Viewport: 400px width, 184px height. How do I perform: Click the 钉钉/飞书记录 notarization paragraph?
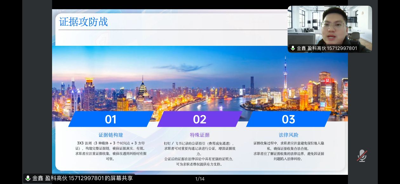coord(200,154)
